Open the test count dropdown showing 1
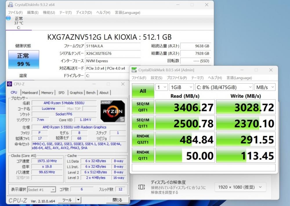Image resolution: width=290 pixels, height=206 pixels. click(162, 87)
